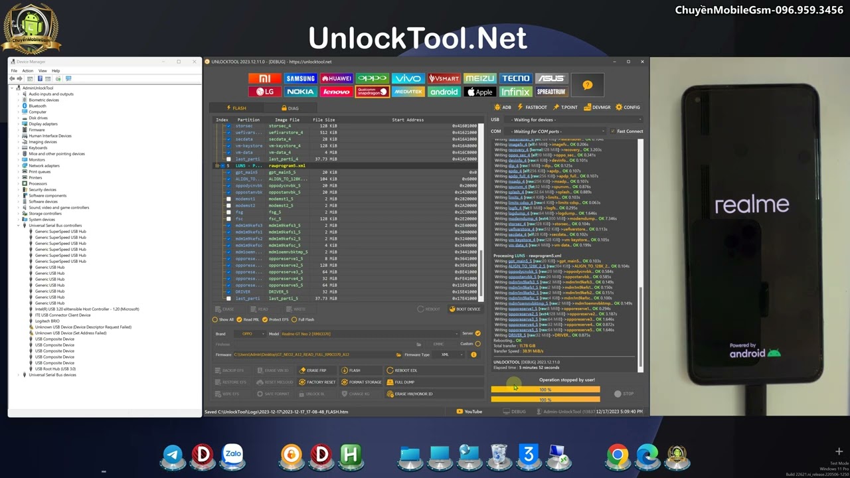Open the Action menu in Device Manager
Viewport: 850px width, 478px height.
coord(27,70)
